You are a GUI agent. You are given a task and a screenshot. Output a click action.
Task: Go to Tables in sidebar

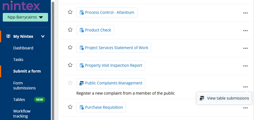19,100
